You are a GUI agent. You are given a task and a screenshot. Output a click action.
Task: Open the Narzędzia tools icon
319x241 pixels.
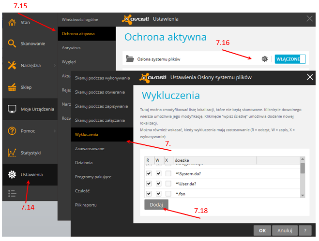click(12, 65)
